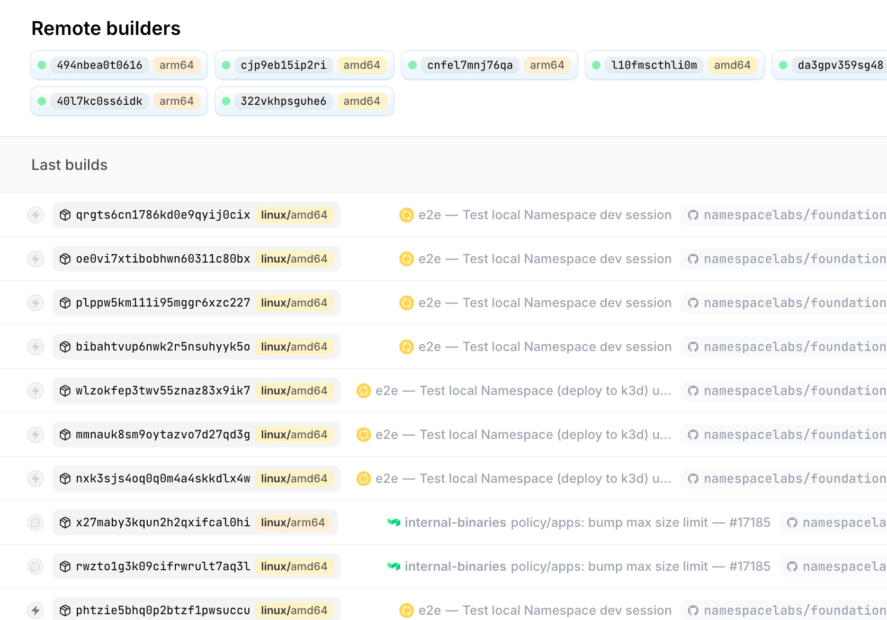This screenshot has height=620, width=887.
Task: Select remote builder 322vkhpsguhe6
Action: point(304,101)
